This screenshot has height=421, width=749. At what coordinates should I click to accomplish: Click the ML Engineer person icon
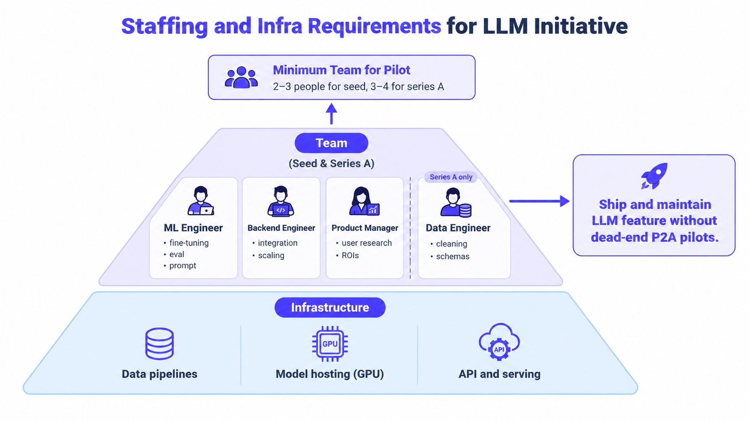click(x=201, y=201)
